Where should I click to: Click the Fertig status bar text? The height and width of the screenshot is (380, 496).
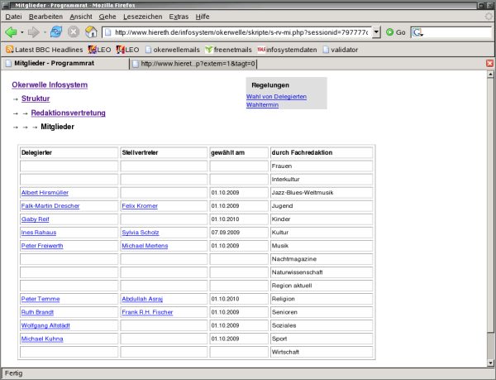pos(13,373)
